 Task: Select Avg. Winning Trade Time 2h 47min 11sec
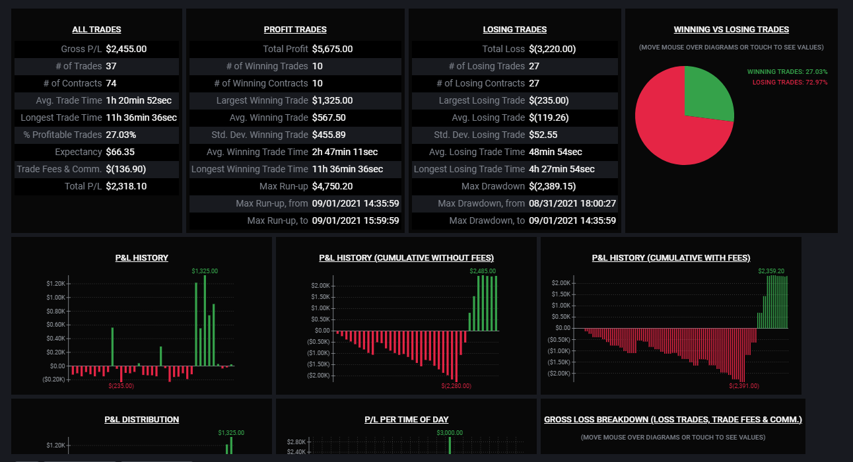pyautogui.click(x=345, y=152)
